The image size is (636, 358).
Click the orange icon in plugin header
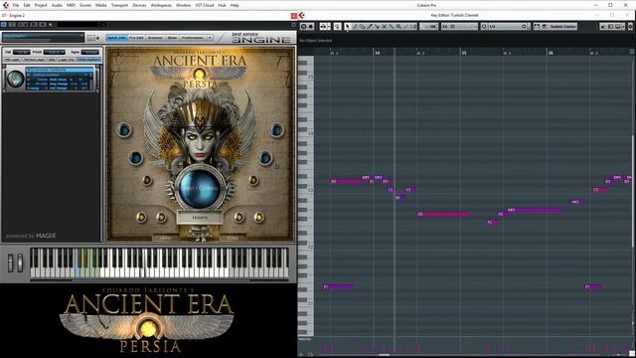[x=51, y=25]
